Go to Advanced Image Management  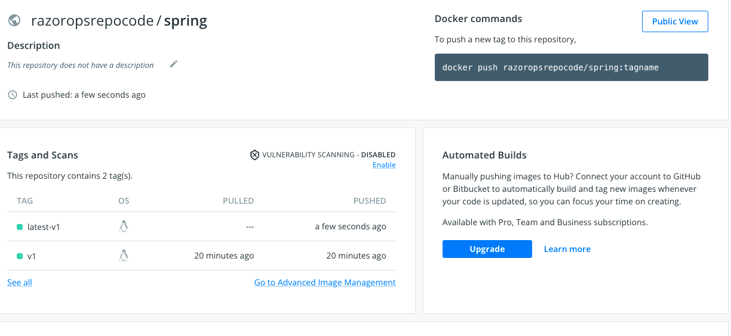(x=325, y=282)
